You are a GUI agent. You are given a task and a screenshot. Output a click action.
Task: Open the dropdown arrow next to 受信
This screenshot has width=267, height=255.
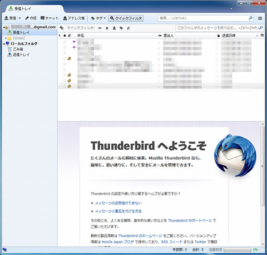19,18
